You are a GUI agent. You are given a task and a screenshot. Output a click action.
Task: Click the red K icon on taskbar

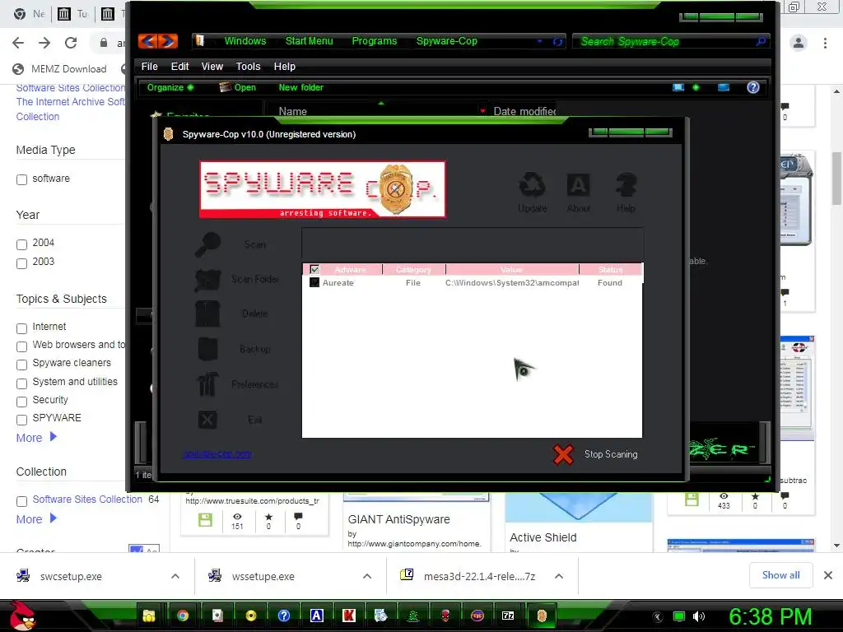point(349,616)
